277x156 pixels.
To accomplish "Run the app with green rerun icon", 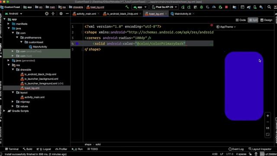I will tap(183, 7).
